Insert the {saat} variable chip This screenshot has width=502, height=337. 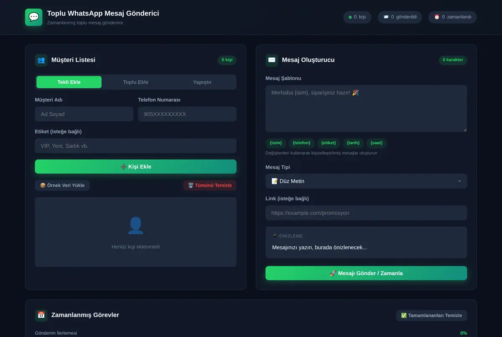click(x=376, y=143)
